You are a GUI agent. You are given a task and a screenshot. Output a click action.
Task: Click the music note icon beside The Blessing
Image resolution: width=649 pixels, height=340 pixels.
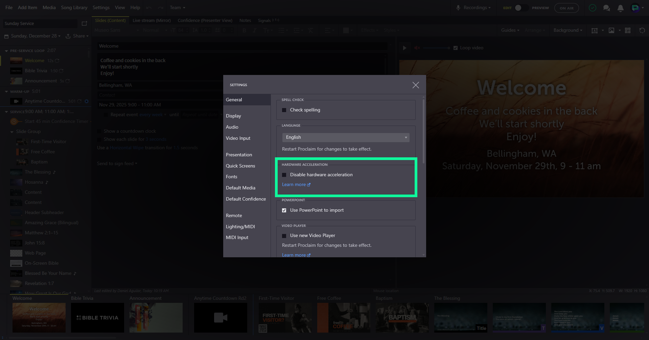(54, 172)
